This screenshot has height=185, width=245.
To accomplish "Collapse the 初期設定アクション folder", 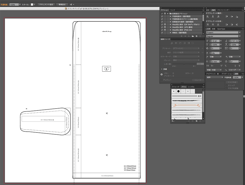I will tap(168, 14).
